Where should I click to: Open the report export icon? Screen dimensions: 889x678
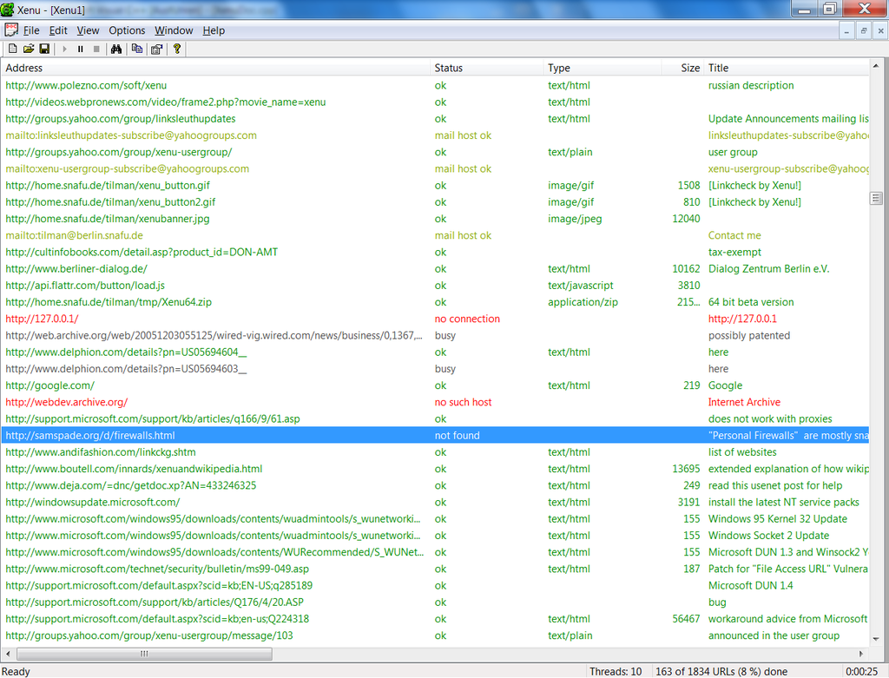(155, 49)
